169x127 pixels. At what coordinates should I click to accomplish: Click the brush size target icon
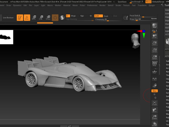(x=126, y=18)
